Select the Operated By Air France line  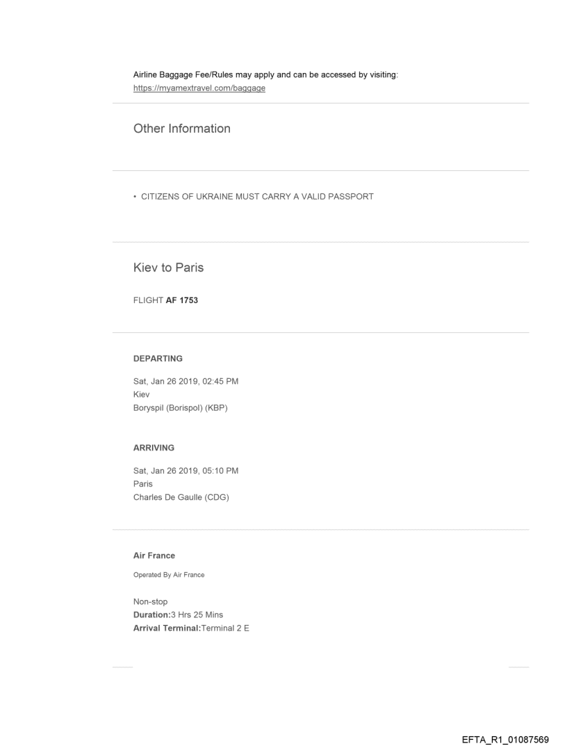point(169,575)
